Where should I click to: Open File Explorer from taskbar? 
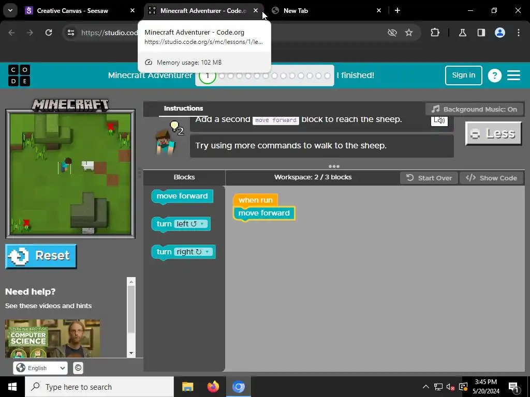[187, 387]
